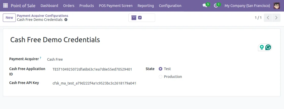Click the archive box icon
The width and height of the screenshot is (284, 109).
pyautogui.click(x=134, y=18)
